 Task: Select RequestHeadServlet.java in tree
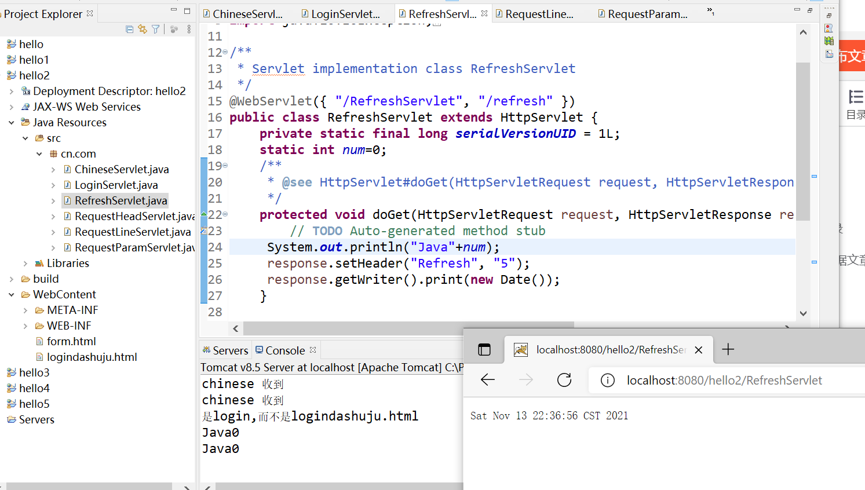(x=129, y=216)
